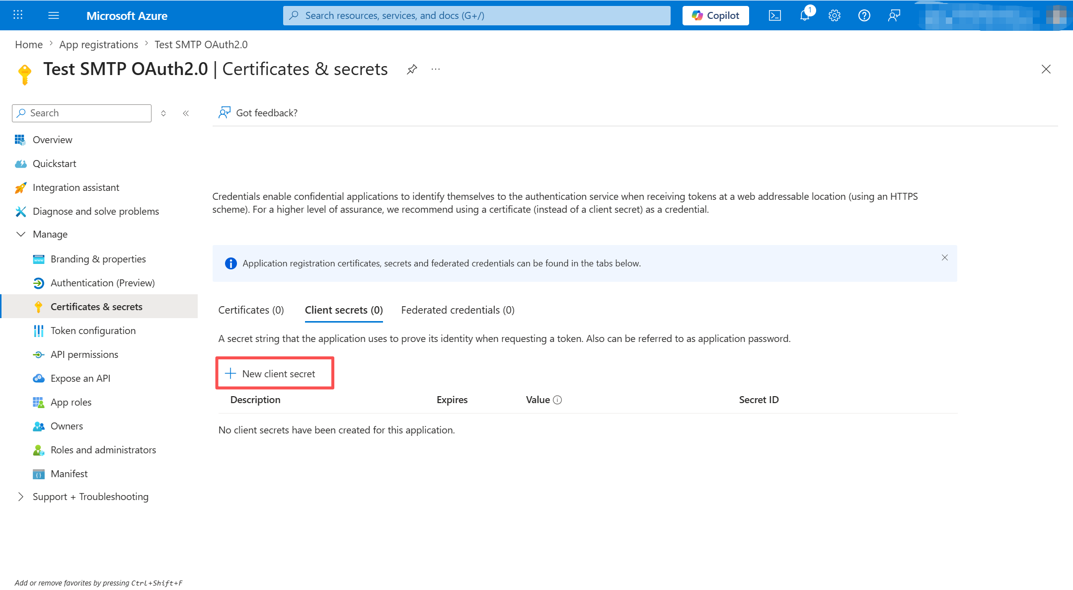The width and height of the screenshot is (1073, 590).
Task: Switch to the Certificates (0) tab
Action: (251, 310)
